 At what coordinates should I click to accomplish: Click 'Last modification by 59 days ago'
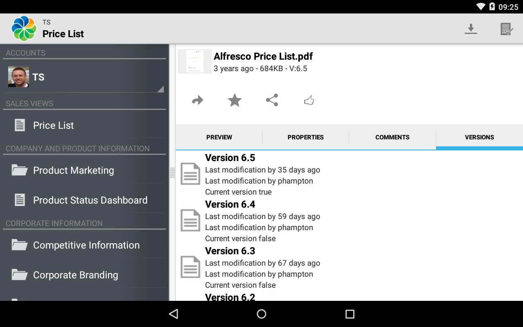262,217
